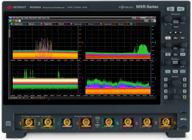Viewport: 192px width, 140px height.
Task: Tap the Multi Purpose hardware key
Action: tap(175, 48)
